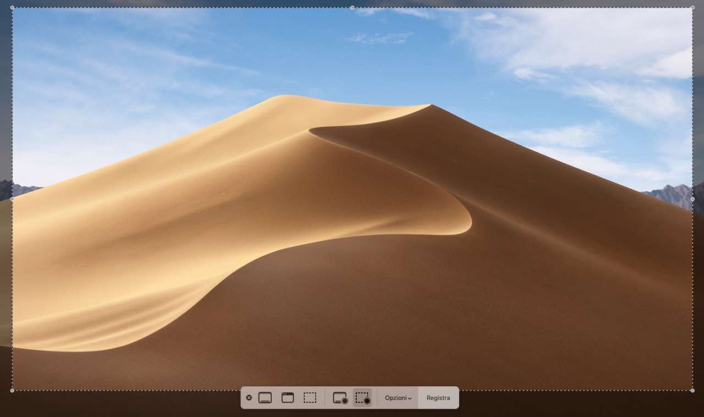Click the top-right corner selection handle
This screenshot has width=704, height=417.
[692, 8]
